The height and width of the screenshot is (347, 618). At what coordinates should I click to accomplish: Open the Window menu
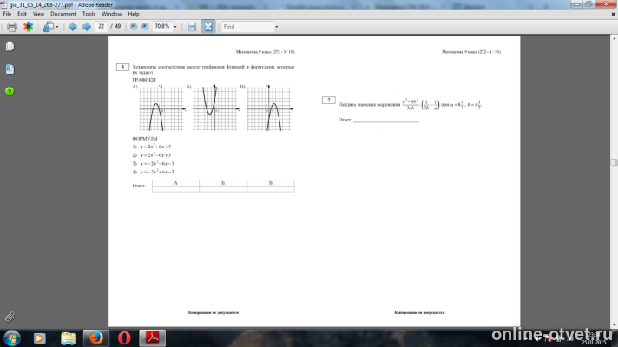click(112, 14)
